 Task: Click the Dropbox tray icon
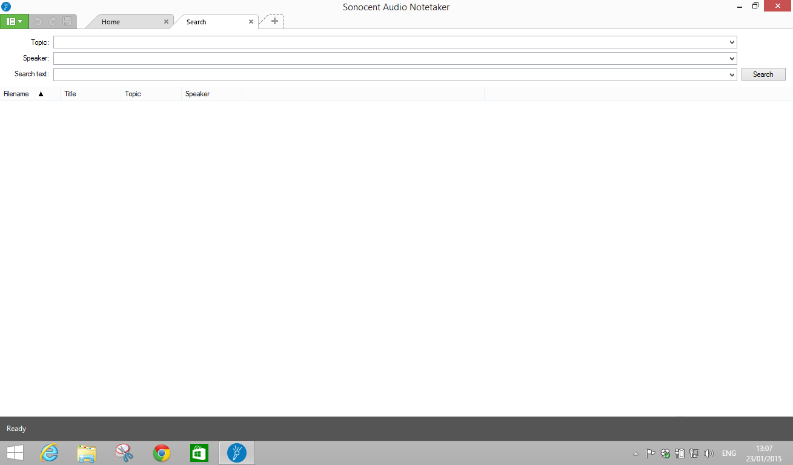(x=665, y=453)
